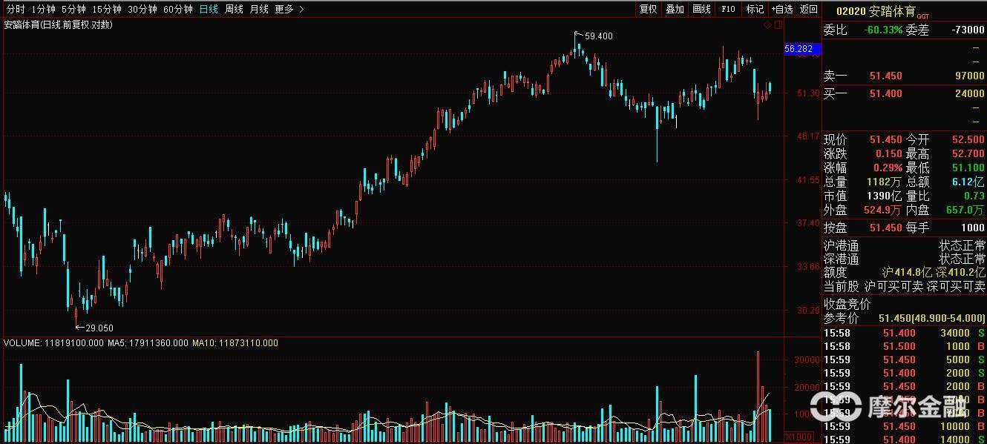987x444 pixels.
Task: Click the MA10: 11873110.000 label
Action: tap(235, 343)
